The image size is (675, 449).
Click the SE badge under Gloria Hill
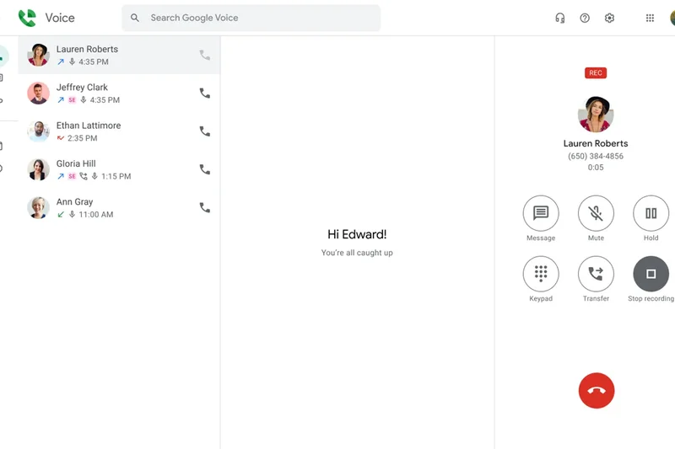click(x=72, y=177)
